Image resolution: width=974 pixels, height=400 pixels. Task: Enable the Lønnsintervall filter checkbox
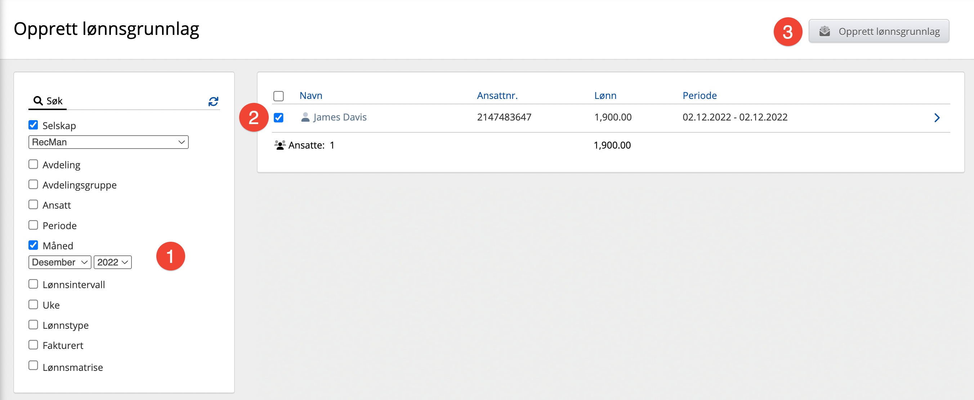click(x=33, y=284)
